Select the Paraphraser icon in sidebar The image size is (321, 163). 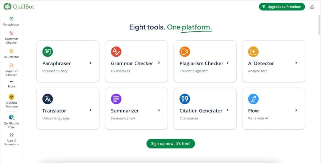12,19
